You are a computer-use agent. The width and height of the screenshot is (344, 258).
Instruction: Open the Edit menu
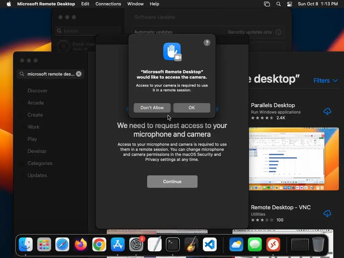85,4
